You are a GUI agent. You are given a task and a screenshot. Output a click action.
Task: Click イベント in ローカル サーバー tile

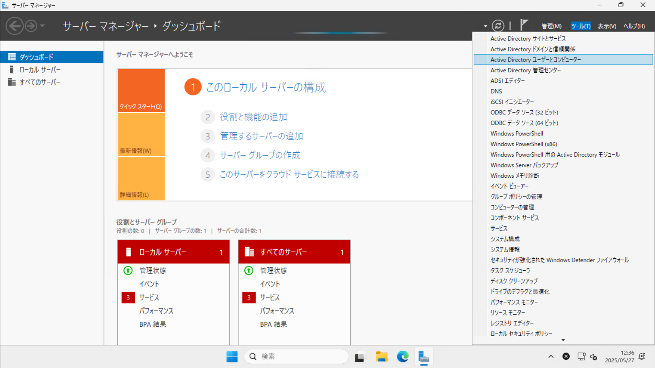(x=149, y=284)
